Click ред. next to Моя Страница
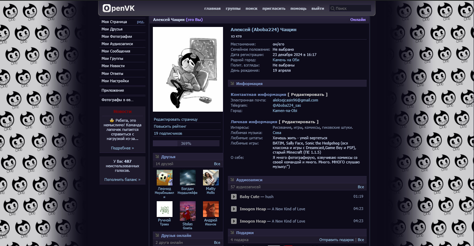The height and width of the screenshot is (246, 474). click(x=141, y=22)
